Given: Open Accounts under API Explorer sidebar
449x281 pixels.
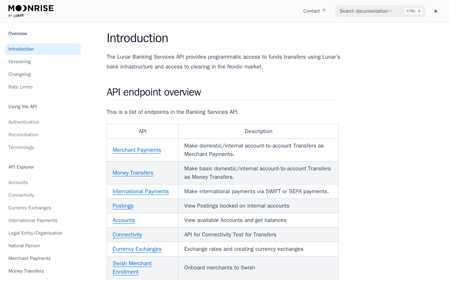Looking at the screenshot, I should 18,183.
